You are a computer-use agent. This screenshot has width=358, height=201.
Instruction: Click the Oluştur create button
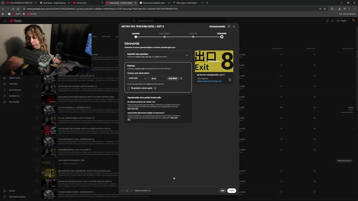pos(342,21)
